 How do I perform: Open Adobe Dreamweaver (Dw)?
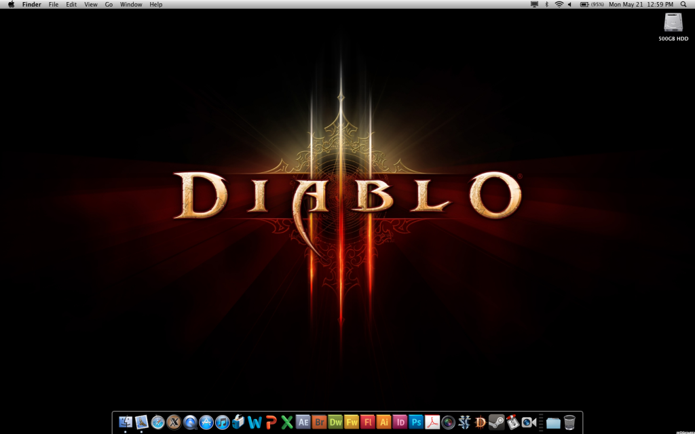pyautogui.click(x=335, y=422)
